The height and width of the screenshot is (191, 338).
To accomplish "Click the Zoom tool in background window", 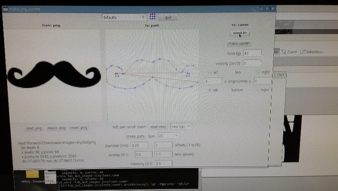I will point(289,52).
